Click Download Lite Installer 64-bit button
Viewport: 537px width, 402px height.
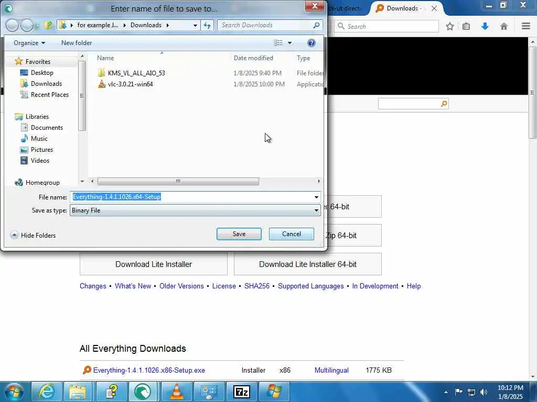tap(307, 264)
